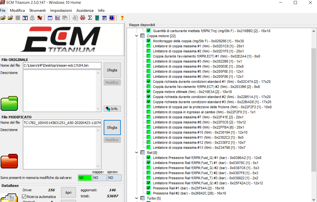The image size is (317, 202).
Task: Switch to the table view icon
Action: coord(50,18)
